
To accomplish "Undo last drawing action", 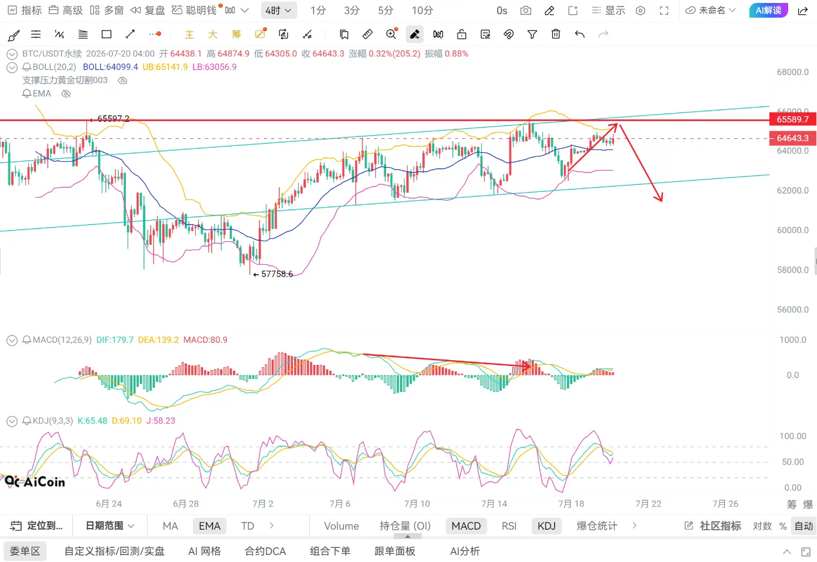I will (579, 35).
